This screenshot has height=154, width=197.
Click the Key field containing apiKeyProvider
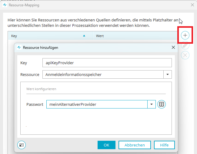coord(107,63)
